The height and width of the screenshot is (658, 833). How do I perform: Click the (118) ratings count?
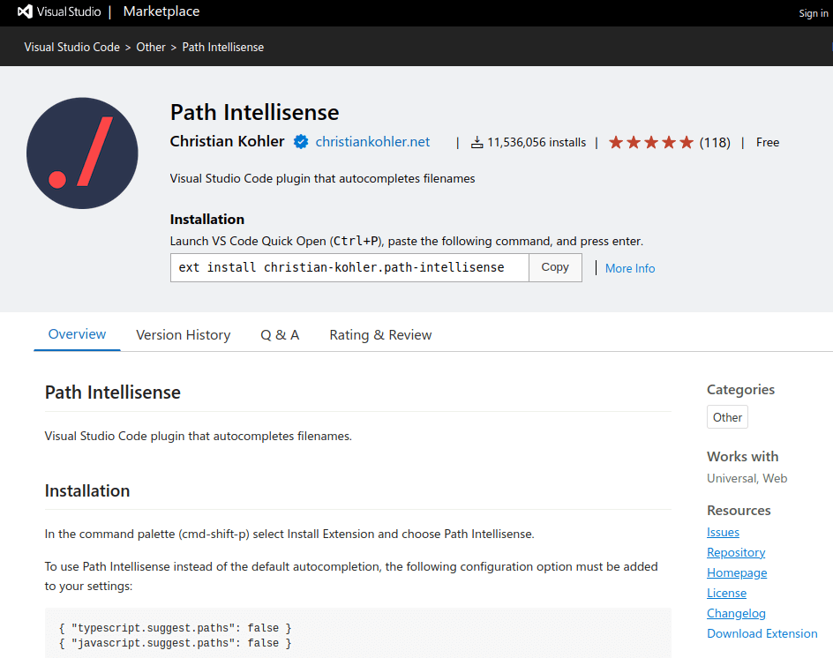(715, 142)
